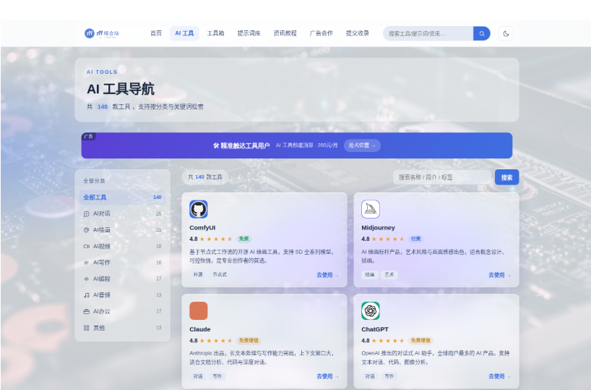The width and height of the screenshot is (591, 390).
Task: Click the 精准触达工具用户 banner text
Action: pyautogui.click(x=241, y=145)
